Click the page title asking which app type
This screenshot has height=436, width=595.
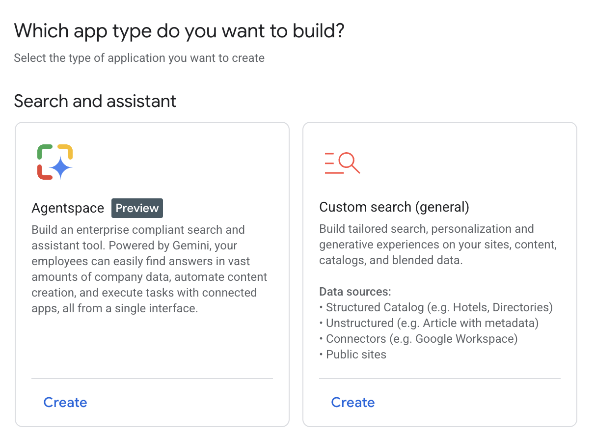tap(180, 30)
